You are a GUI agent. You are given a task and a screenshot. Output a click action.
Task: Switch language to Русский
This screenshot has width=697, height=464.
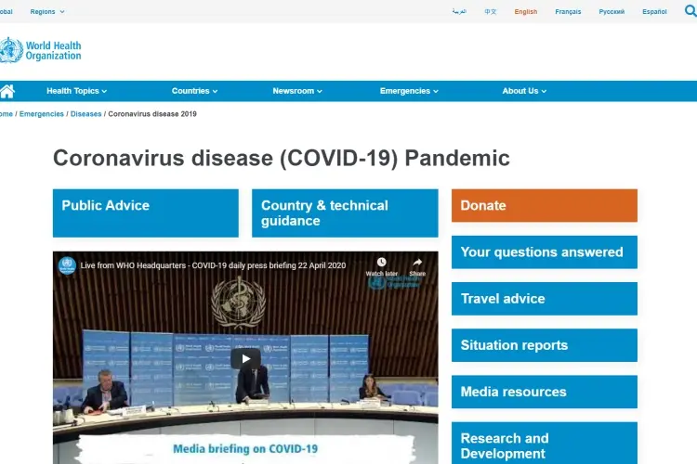[612, 11]
